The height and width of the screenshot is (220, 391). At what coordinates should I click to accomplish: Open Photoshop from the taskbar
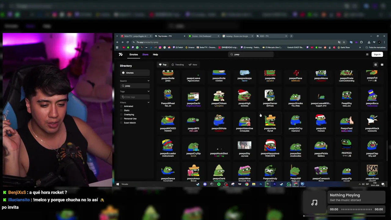click(x=261, y=184)
